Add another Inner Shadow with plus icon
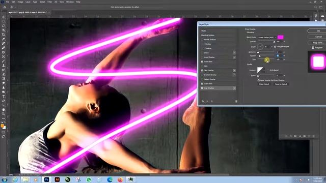Screen dimensions: 326x183 click(234, 57)
